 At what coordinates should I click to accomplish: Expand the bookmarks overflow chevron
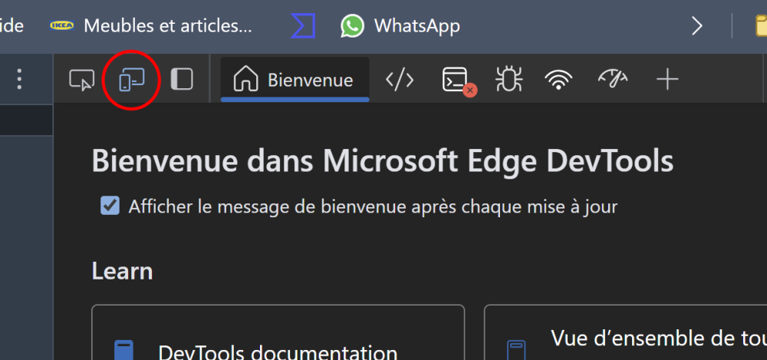point(697,26)
